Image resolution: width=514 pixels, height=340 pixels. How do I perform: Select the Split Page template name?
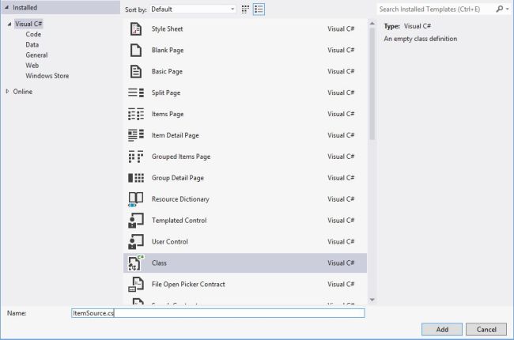click(166, 93)
